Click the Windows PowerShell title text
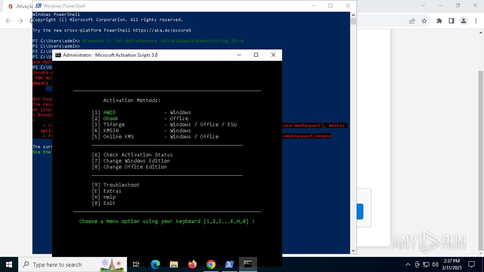484x272 pixels. point(64,6)
